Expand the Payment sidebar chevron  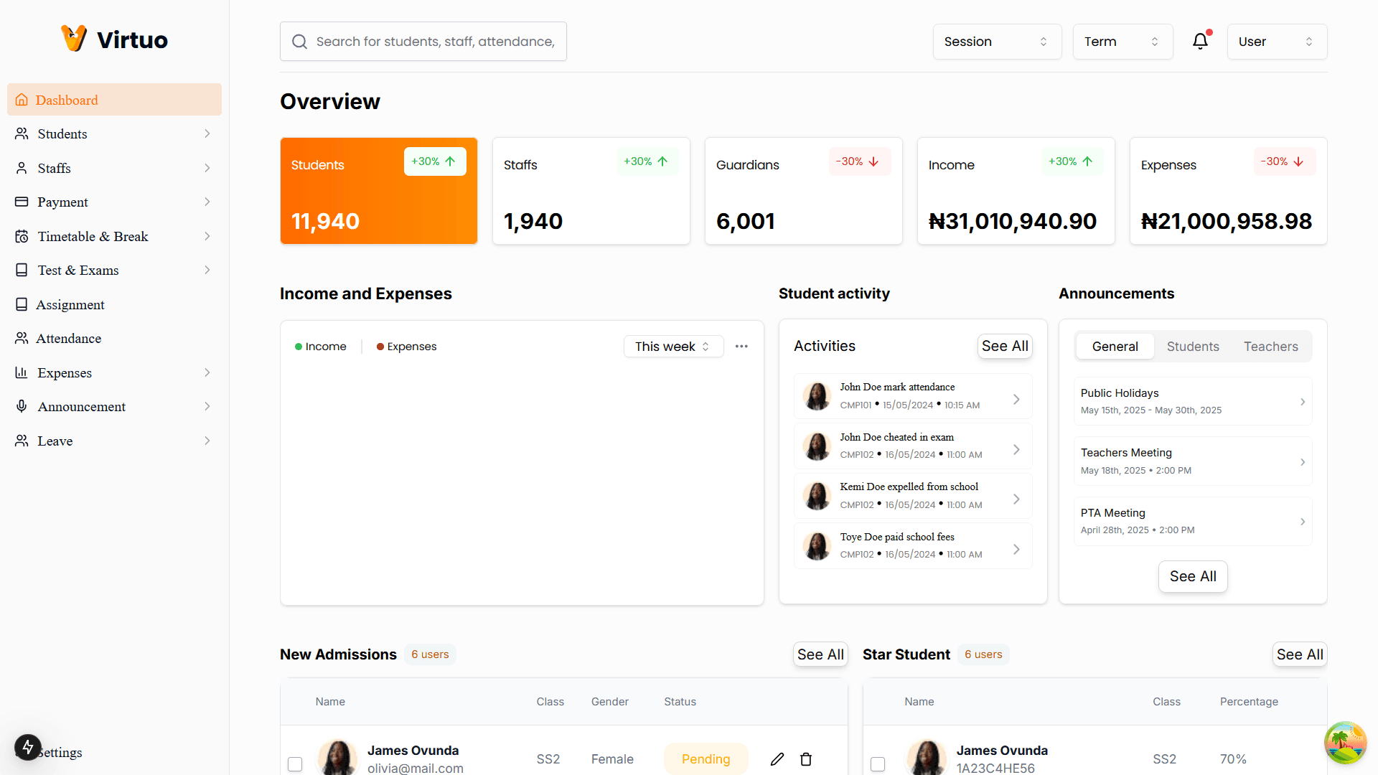pos(207,202)
